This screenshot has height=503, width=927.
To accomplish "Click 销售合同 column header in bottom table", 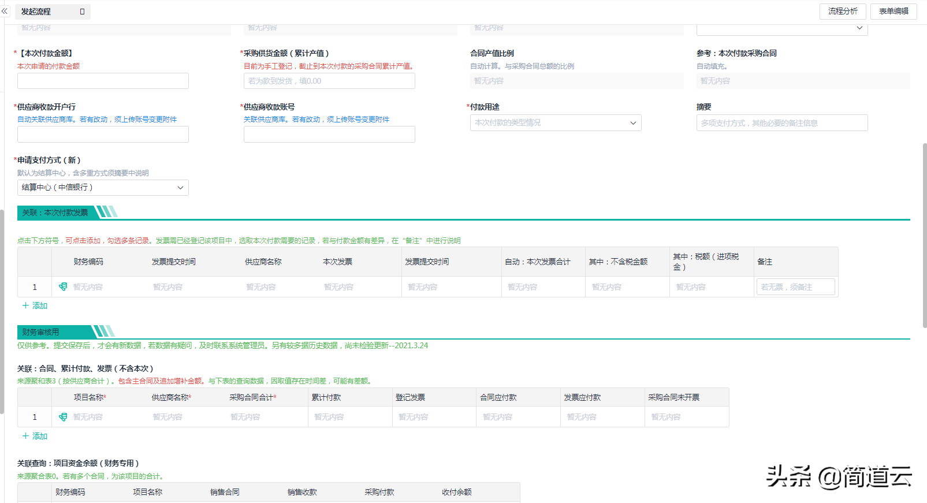I will (225, 492).
